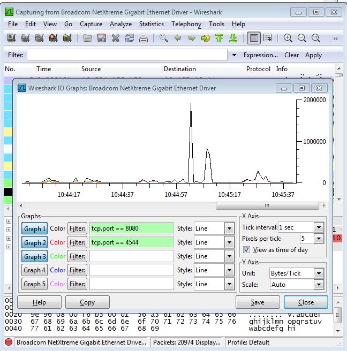The width and height of the screenshot is (347, 351).
Task: Click Graph 2 red Color label
Action: click(x=58, y=242)
